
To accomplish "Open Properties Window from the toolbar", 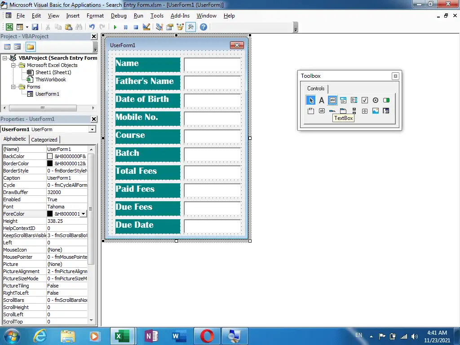I will tap(170, 27).
